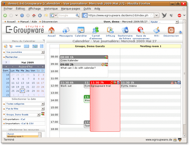Open the Messagerie mail icon
Screen dimensions: 189x145
(x=66, y=30)
